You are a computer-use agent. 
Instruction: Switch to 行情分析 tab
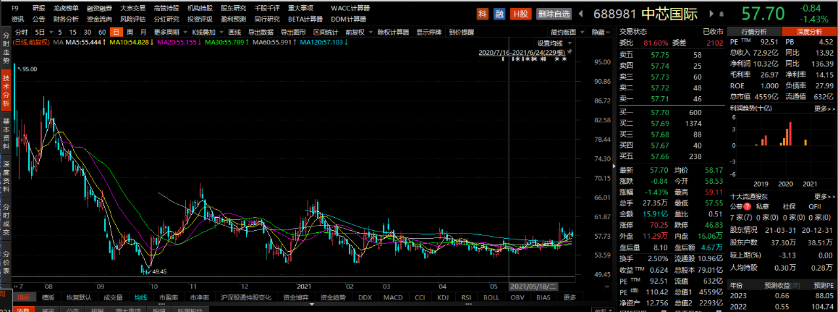(754, 31)
